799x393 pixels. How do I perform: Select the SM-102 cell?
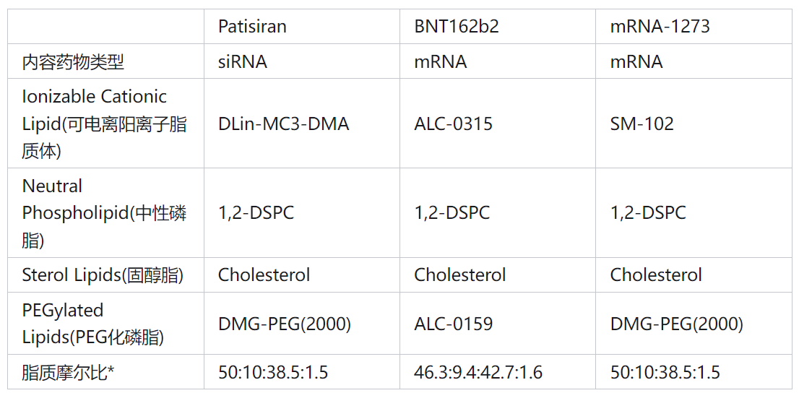coord(642,124)
